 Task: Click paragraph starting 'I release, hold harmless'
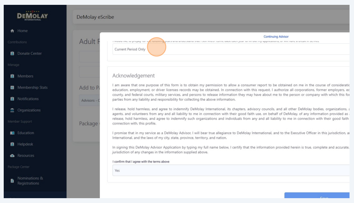[x=231, y=116]
